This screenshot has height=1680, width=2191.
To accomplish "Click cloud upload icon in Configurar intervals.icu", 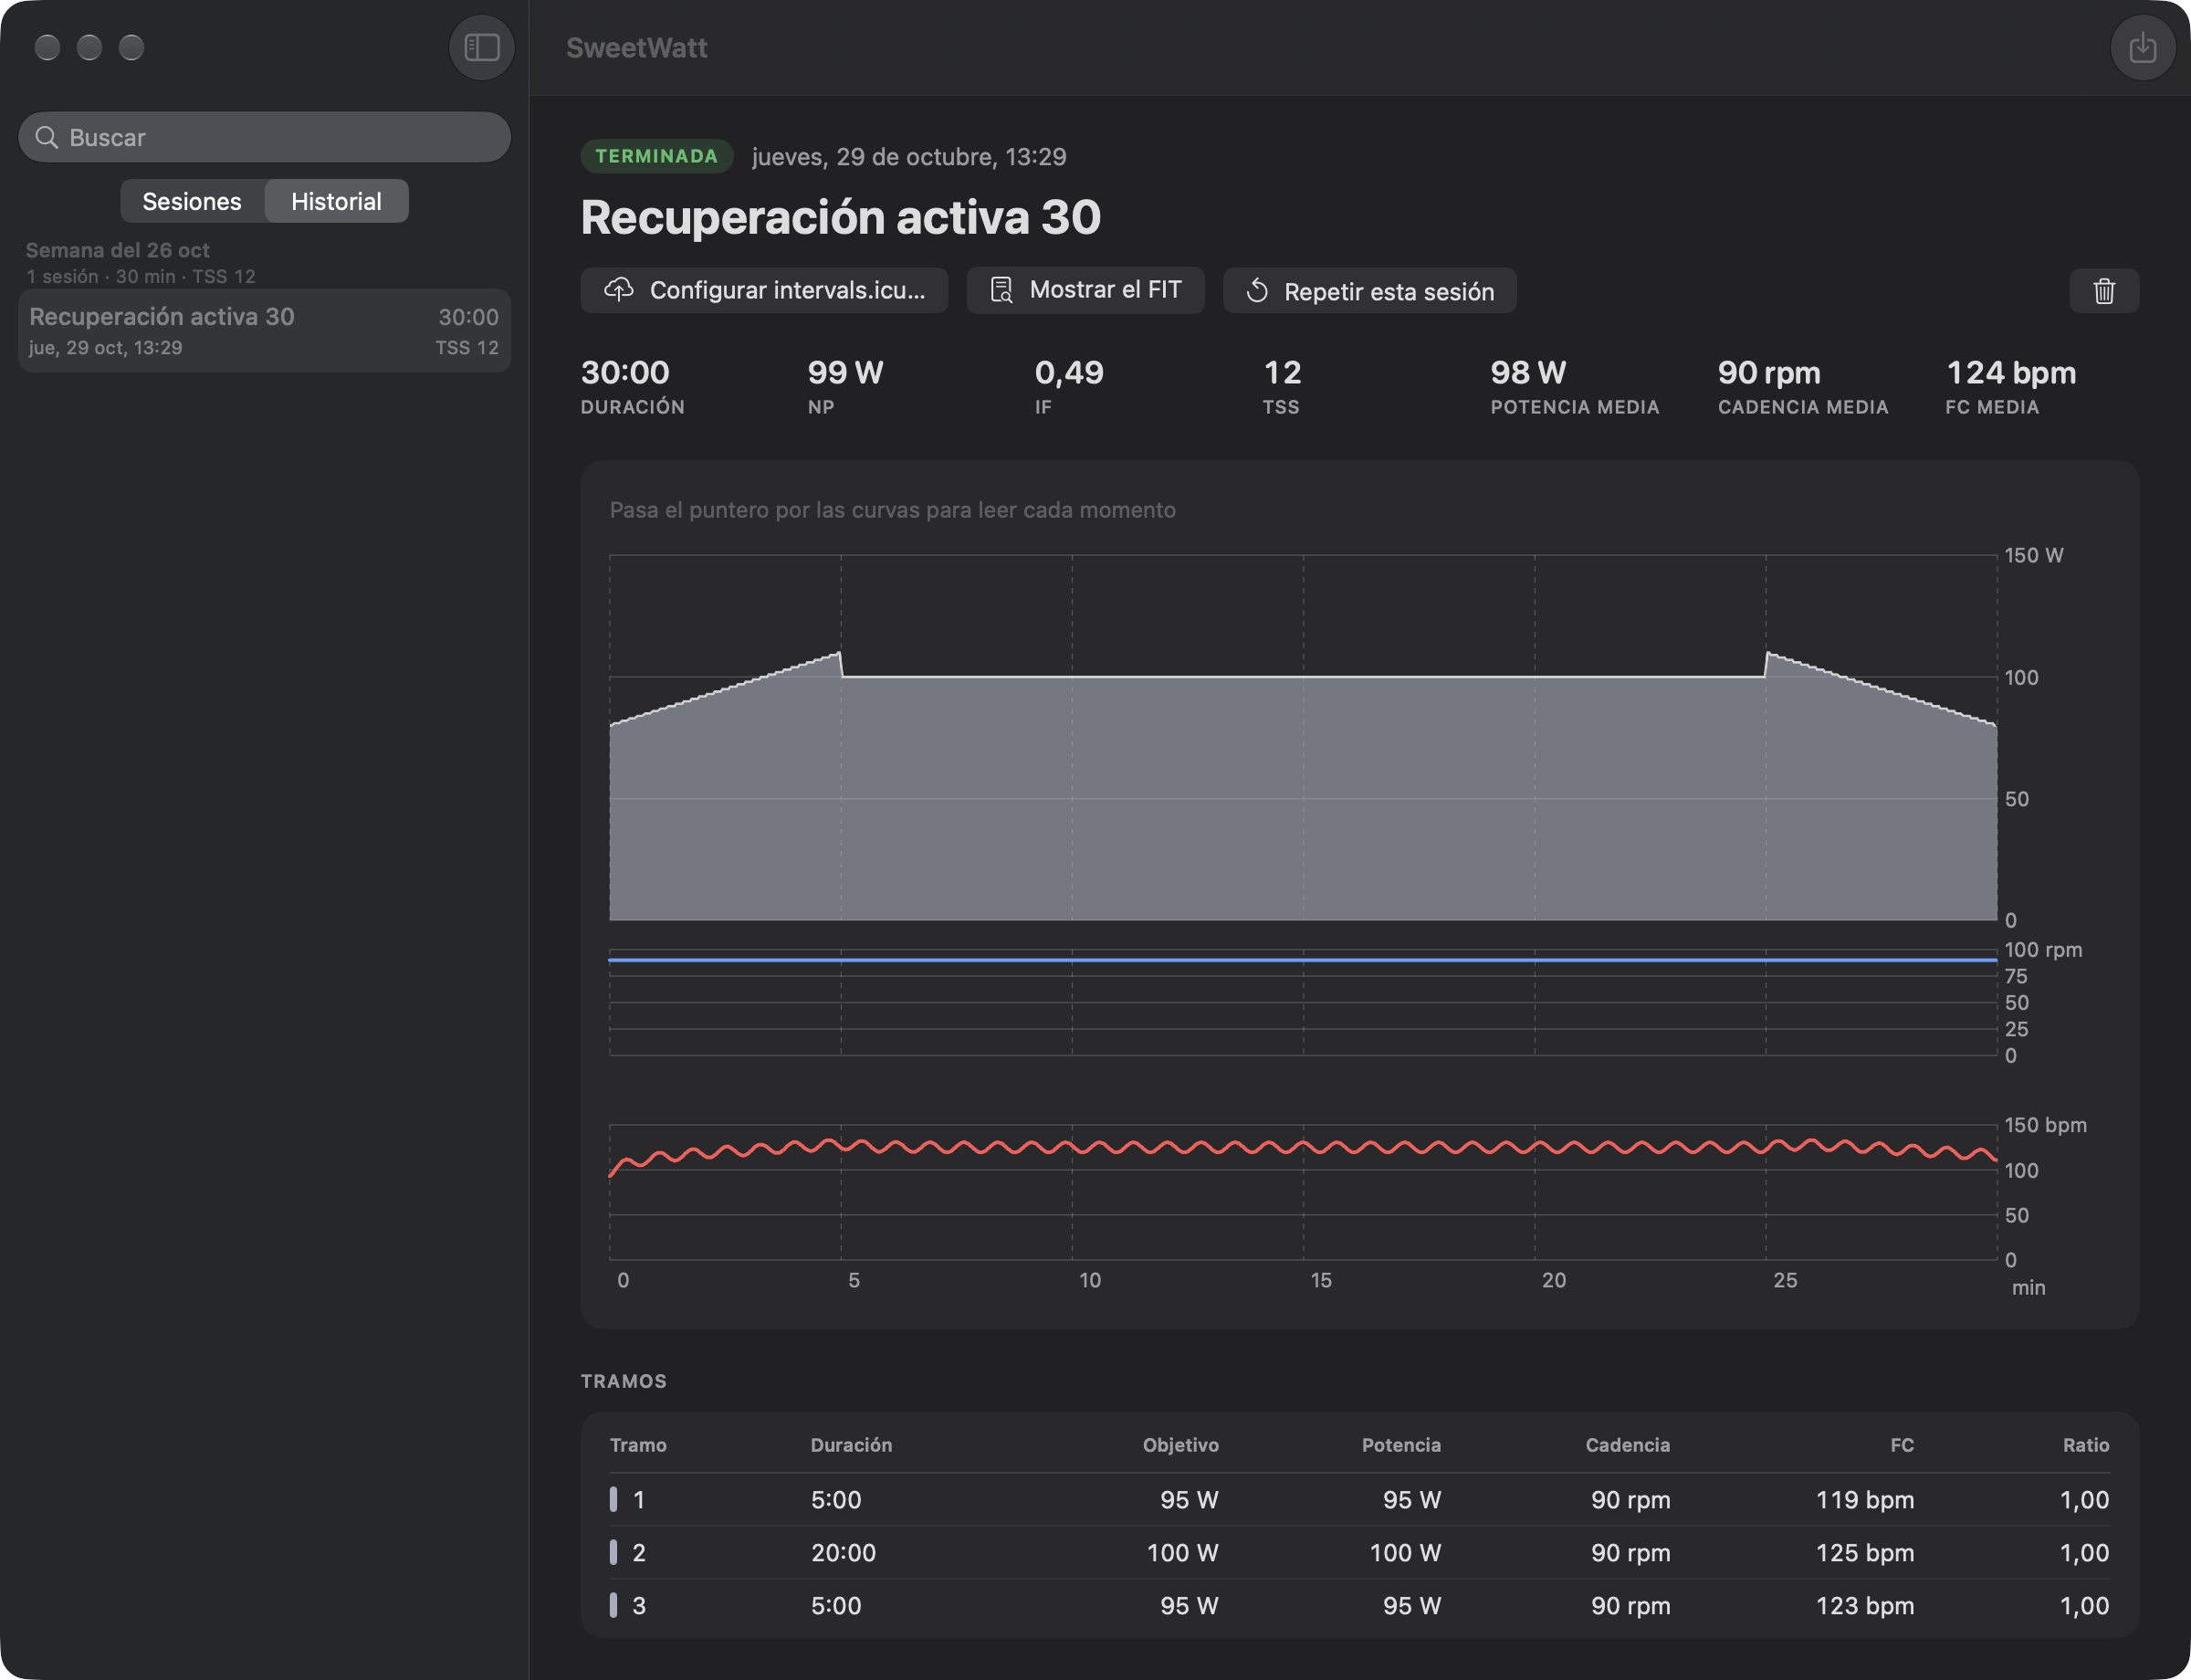I will [x=619, y=290].
